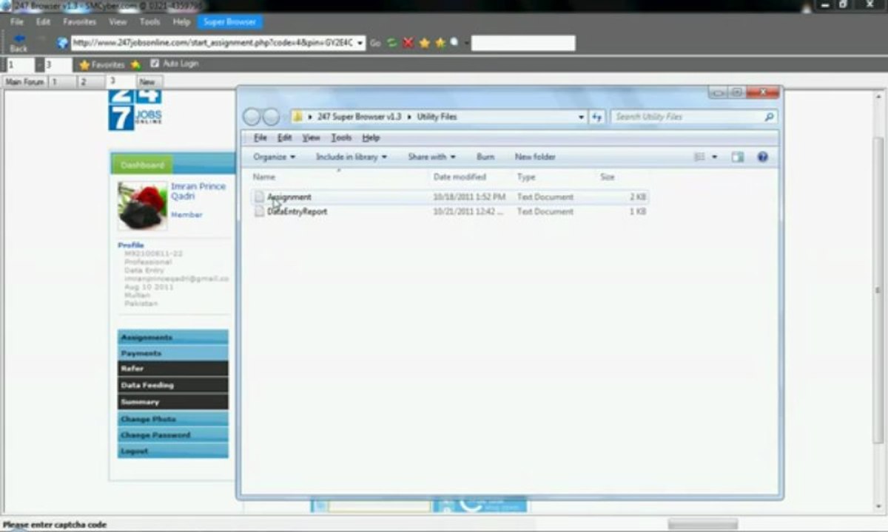Image resolution: width=888 pixels, height=532 pixels.
Task: Click the page vertical scrollbar
Action: 878,290
